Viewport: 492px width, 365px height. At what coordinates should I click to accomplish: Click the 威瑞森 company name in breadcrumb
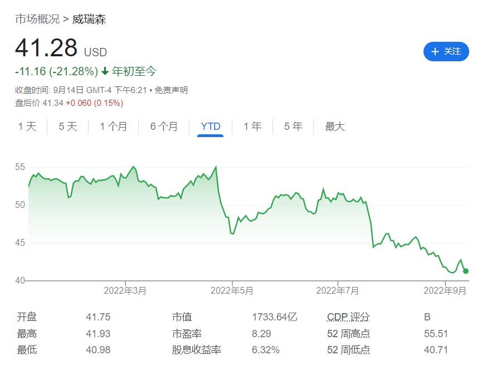pyautogui.click(x=89, y=20)
